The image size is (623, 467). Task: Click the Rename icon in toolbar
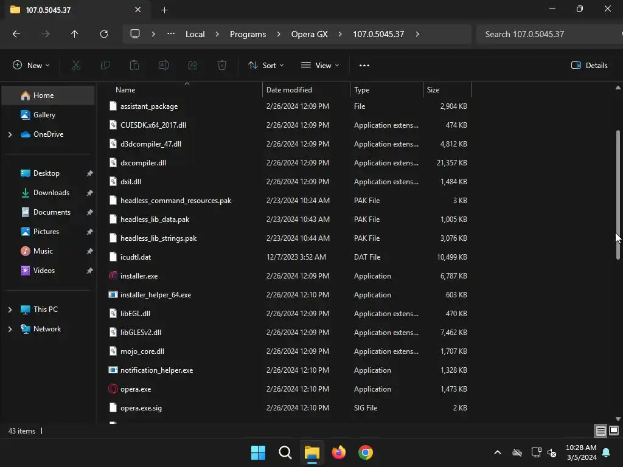click(163, 65)
